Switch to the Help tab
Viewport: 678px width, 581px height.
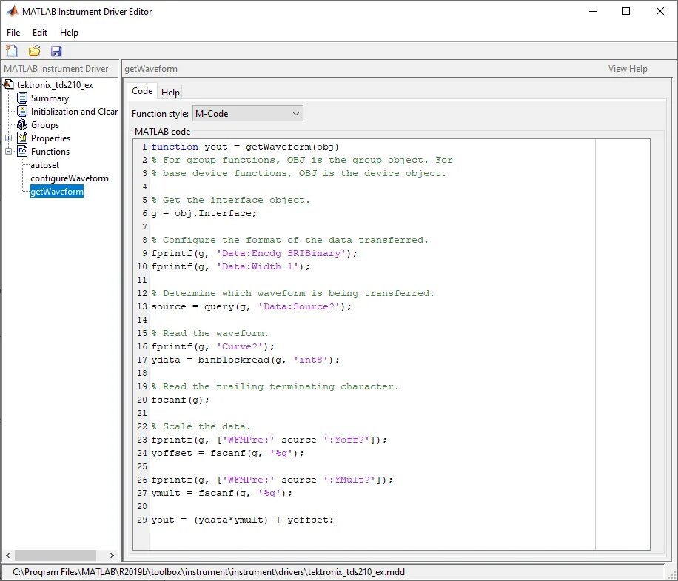pos(170,92)
